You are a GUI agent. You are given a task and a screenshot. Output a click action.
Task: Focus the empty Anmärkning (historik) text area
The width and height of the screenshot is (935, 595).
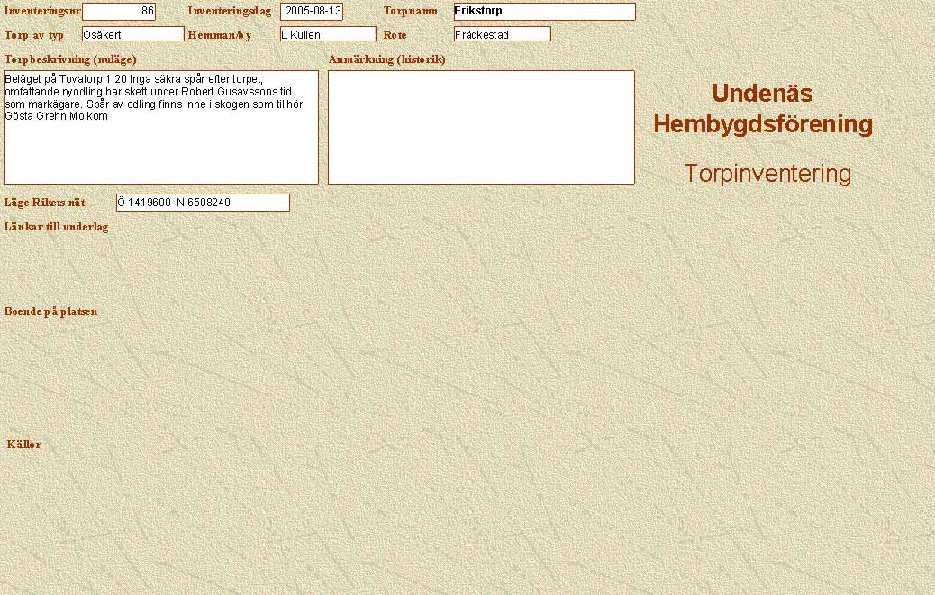(x=481, y=127)
